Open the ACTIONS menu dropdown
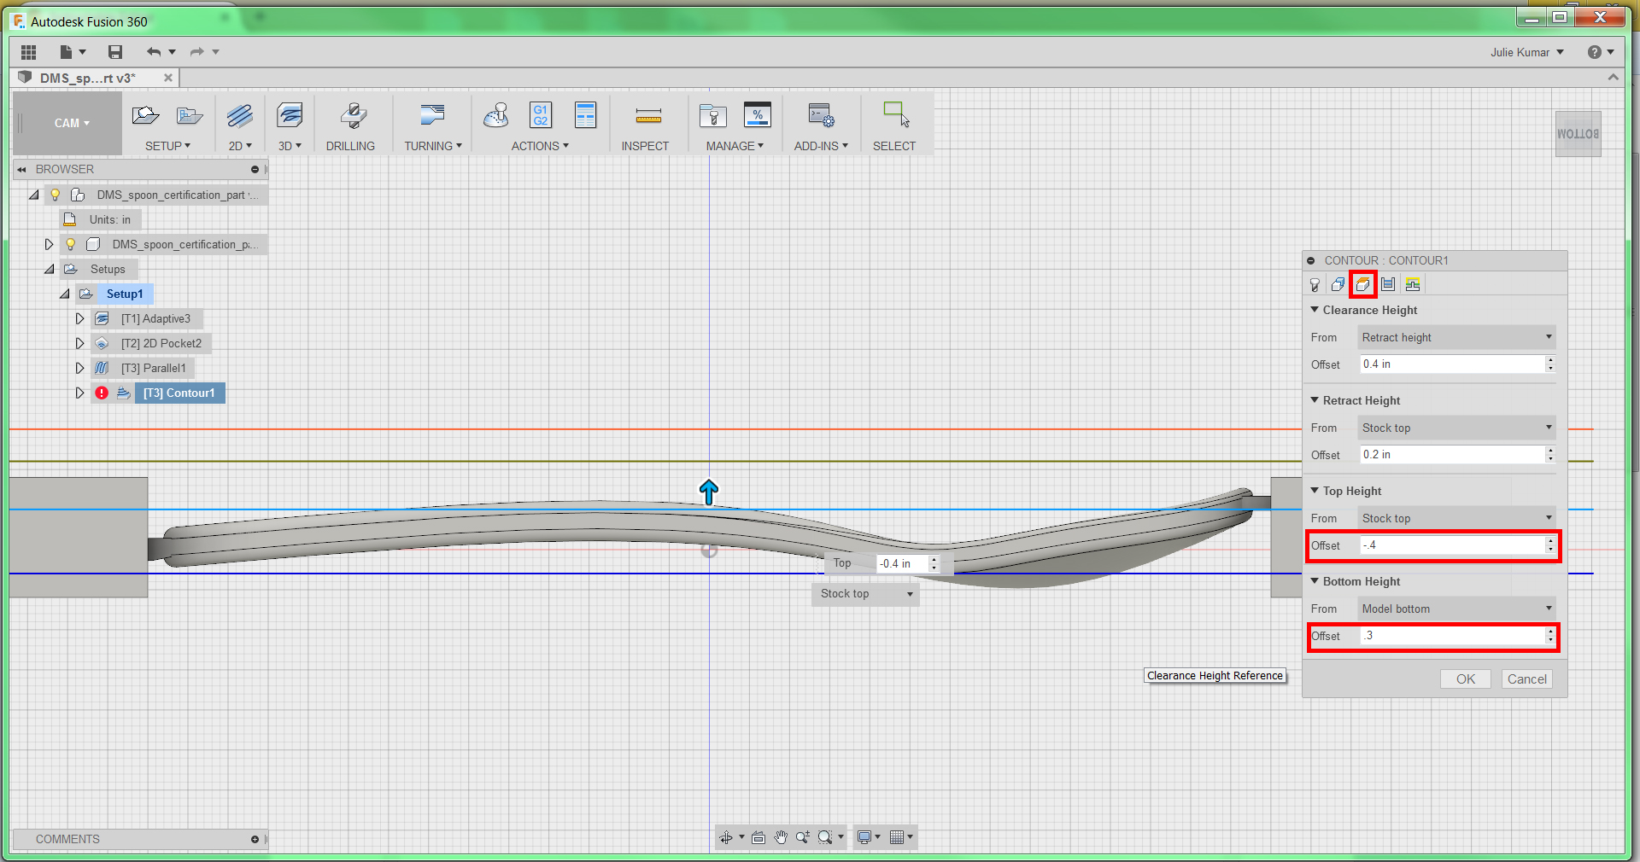The height and width of the screenshot is (862, 1640). tap(540, 146)
